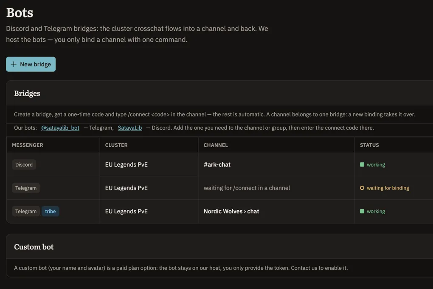
Task: Click the custom bot paid plan description
Action: tap(181, 268)
